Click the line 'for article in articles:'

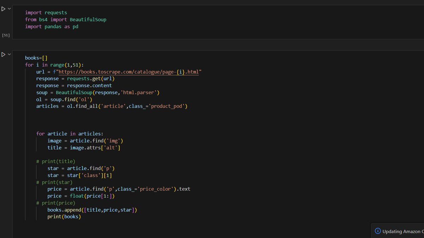coord(70,134)
